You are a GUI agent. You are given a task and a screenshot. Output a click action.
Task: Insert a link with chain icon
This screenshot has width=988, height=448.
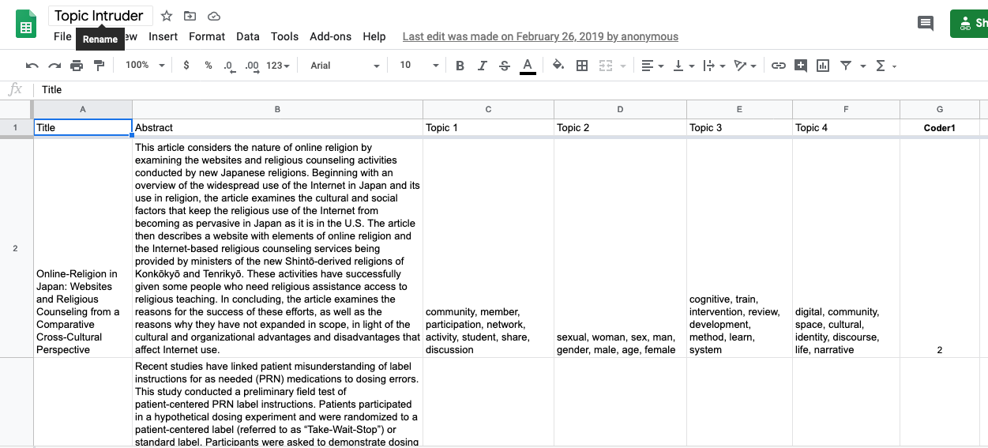tap(779, 66)
